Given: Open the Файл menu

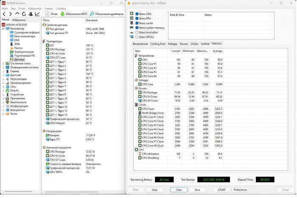Looking at the screenshot, I should [x=5, y=8].
